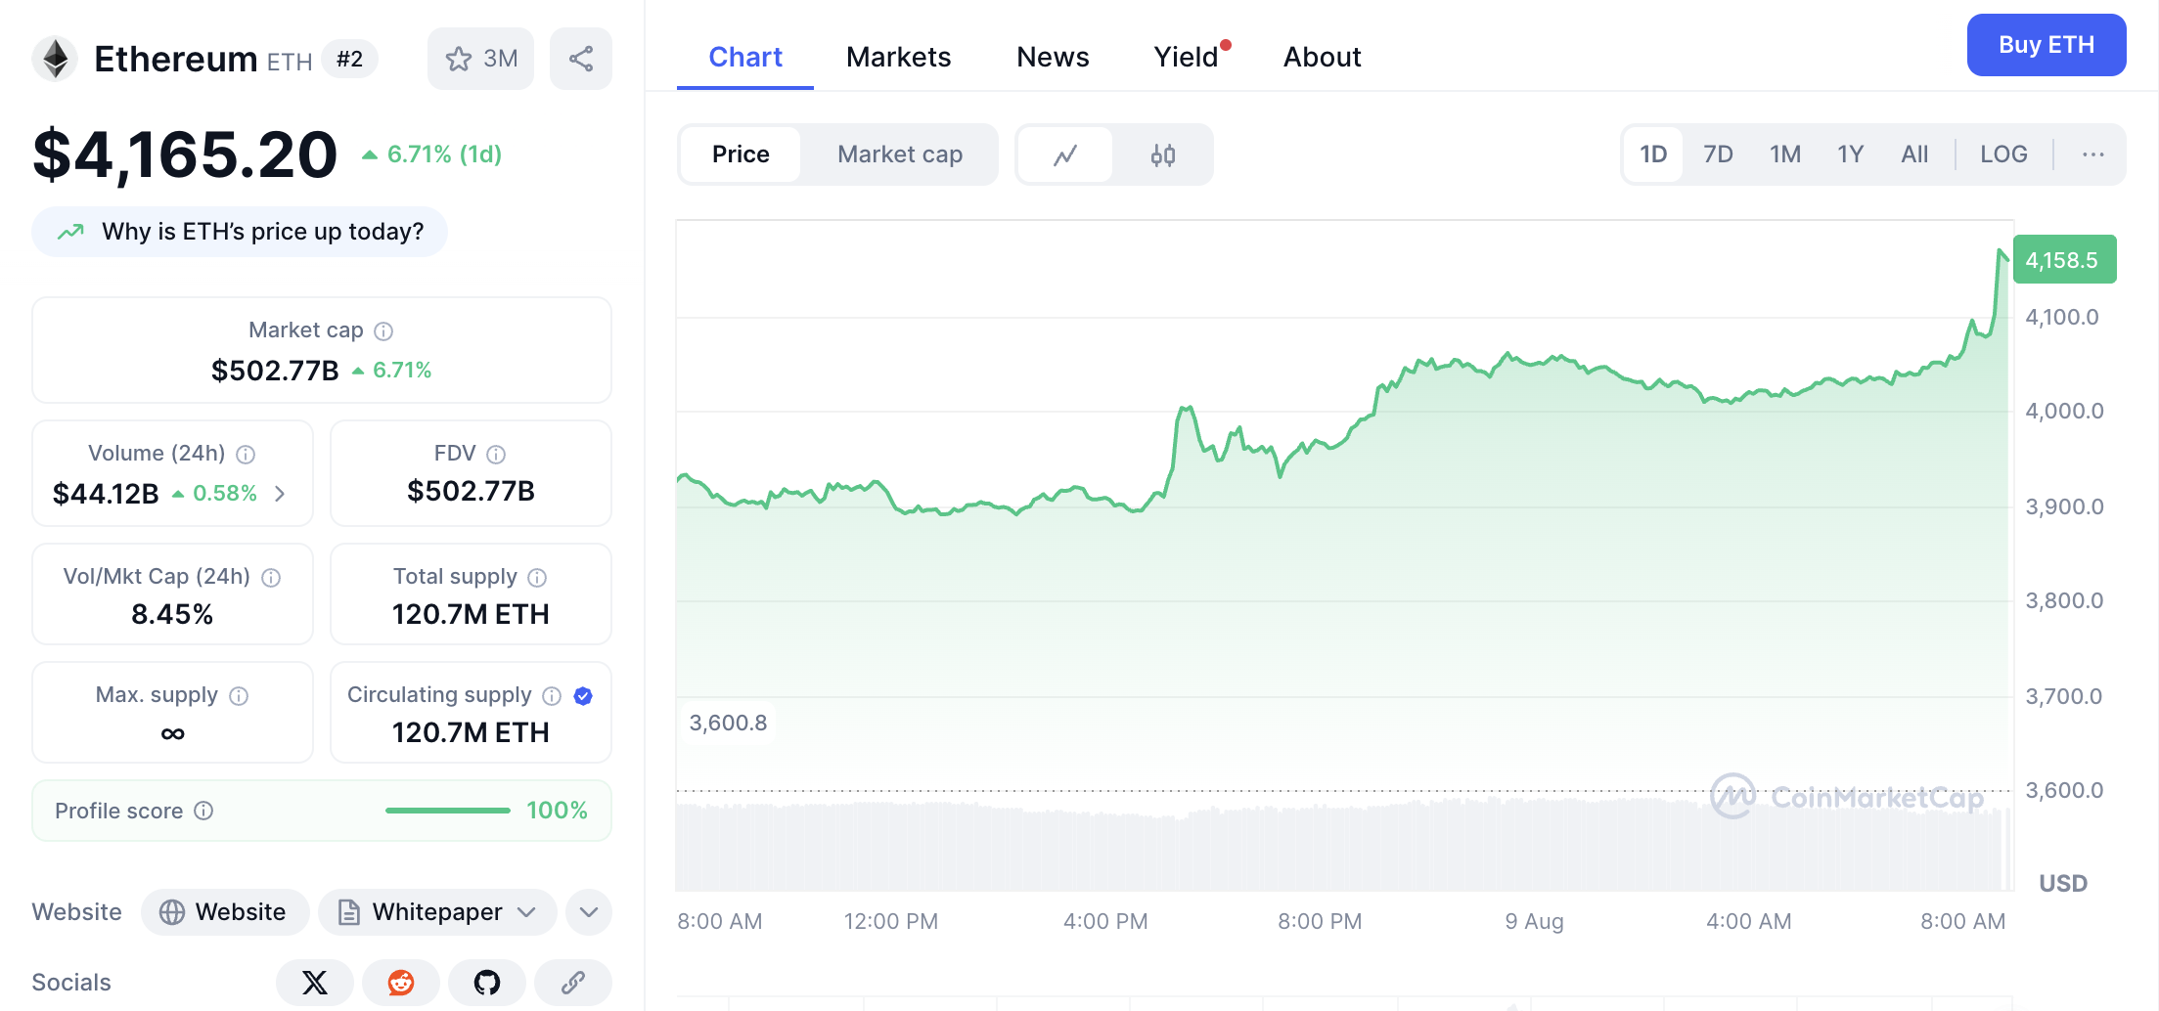Click the 100% profile score text

[x=557, y=811]
